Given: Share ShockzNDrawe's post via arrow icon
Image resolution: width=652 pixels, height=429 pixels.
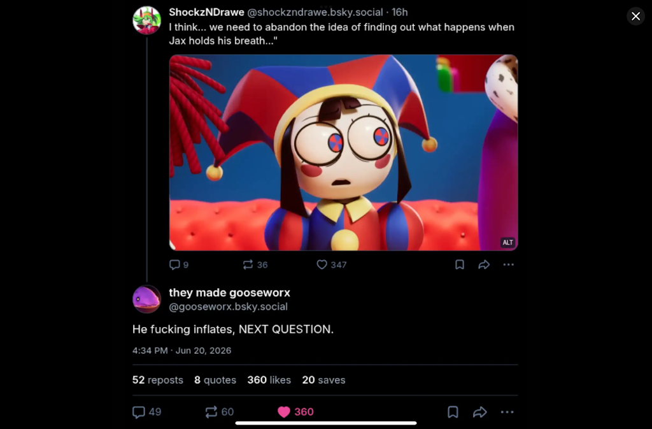Looking at the screenshot, I should point(484,265).
